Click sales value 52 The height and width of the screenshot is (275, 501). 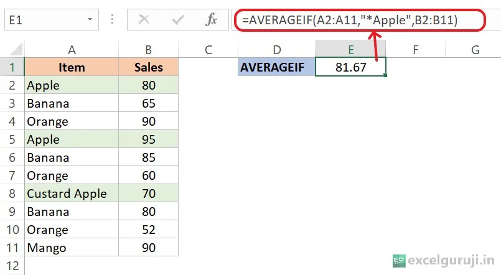tap(148, 230)
